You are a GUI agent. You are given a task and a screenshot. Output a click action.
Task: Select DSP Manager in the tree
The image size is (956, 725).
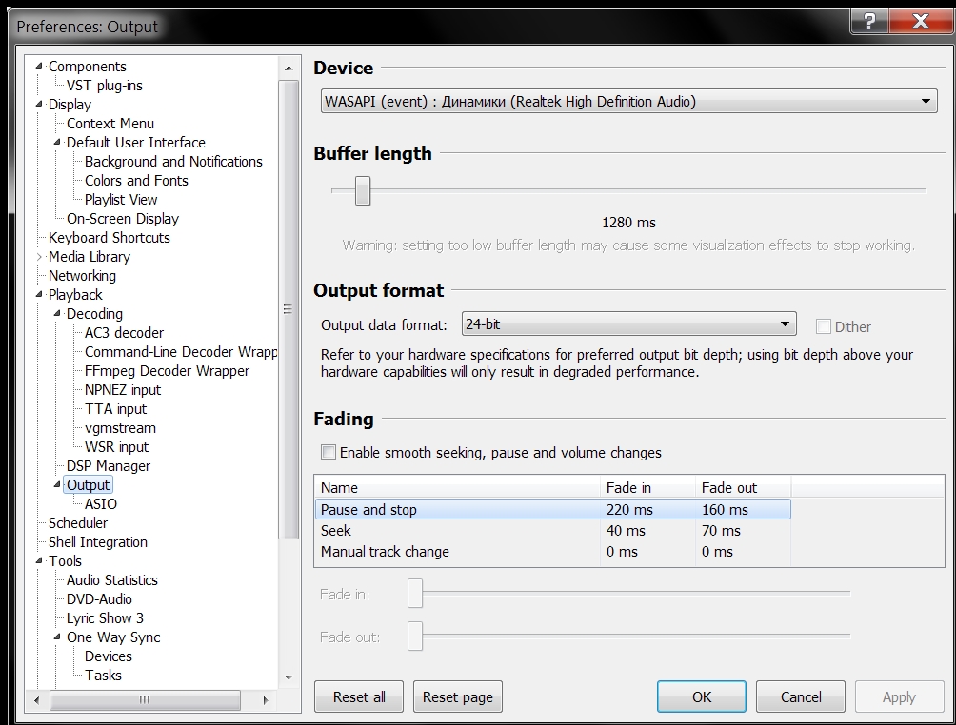(x=108, y=466)
